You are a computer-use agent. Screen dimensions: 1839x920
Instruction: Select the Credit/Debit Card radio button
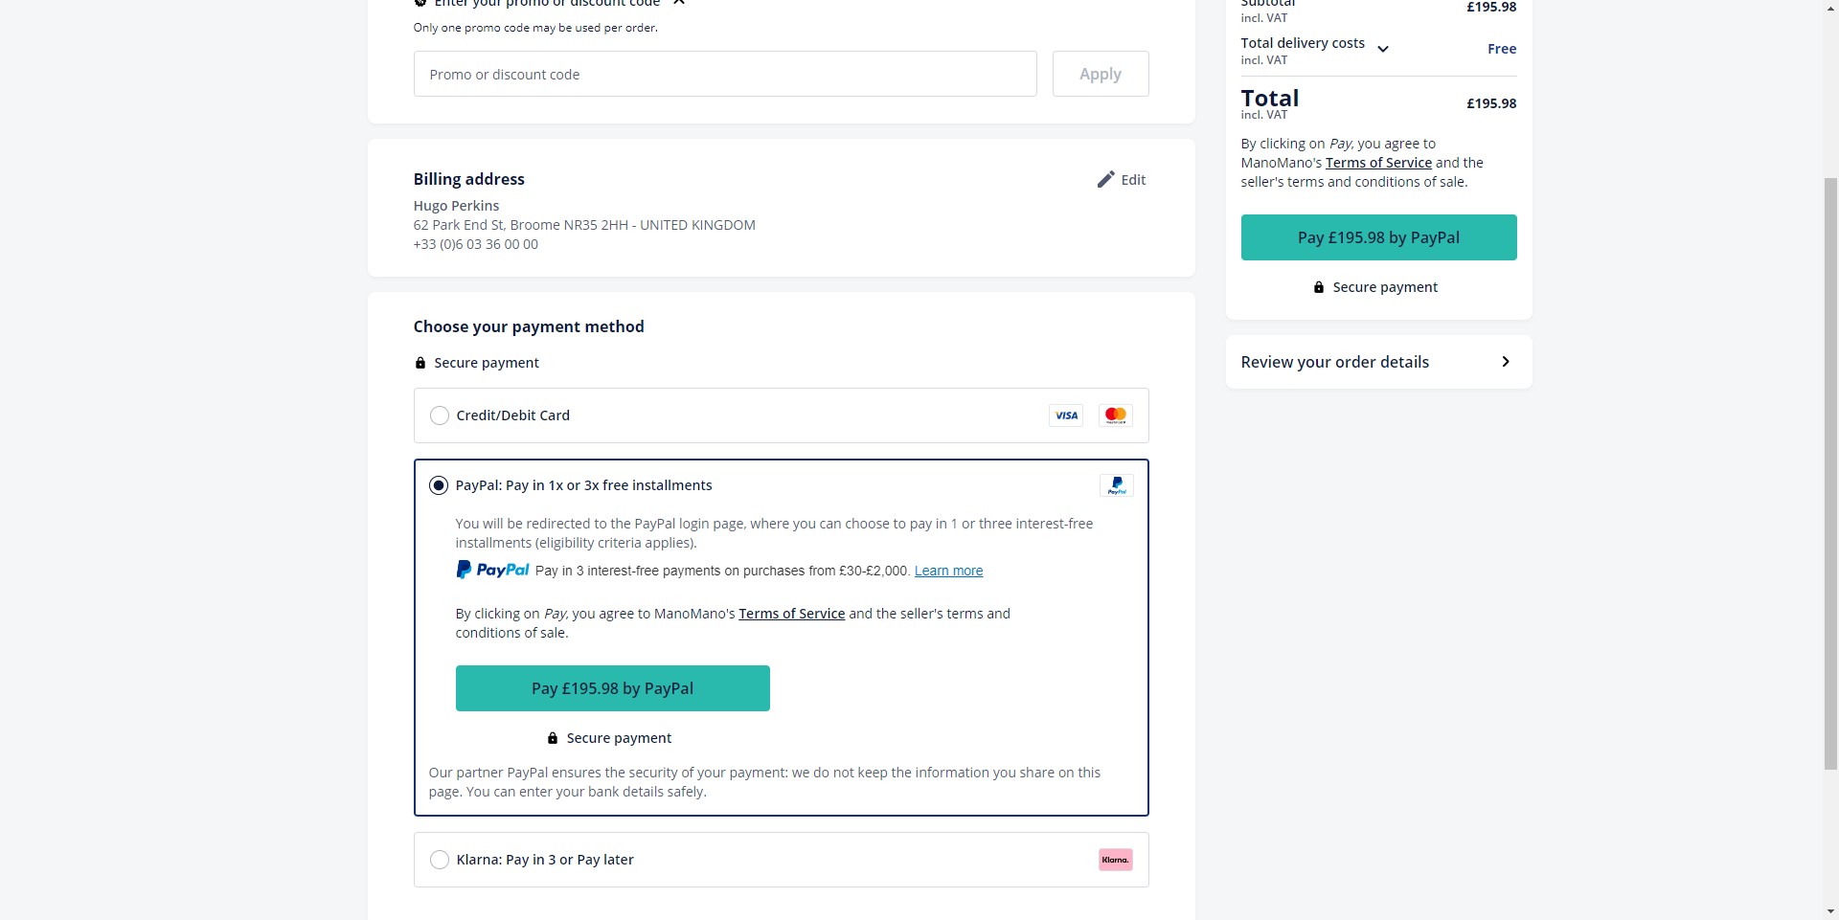440,415
